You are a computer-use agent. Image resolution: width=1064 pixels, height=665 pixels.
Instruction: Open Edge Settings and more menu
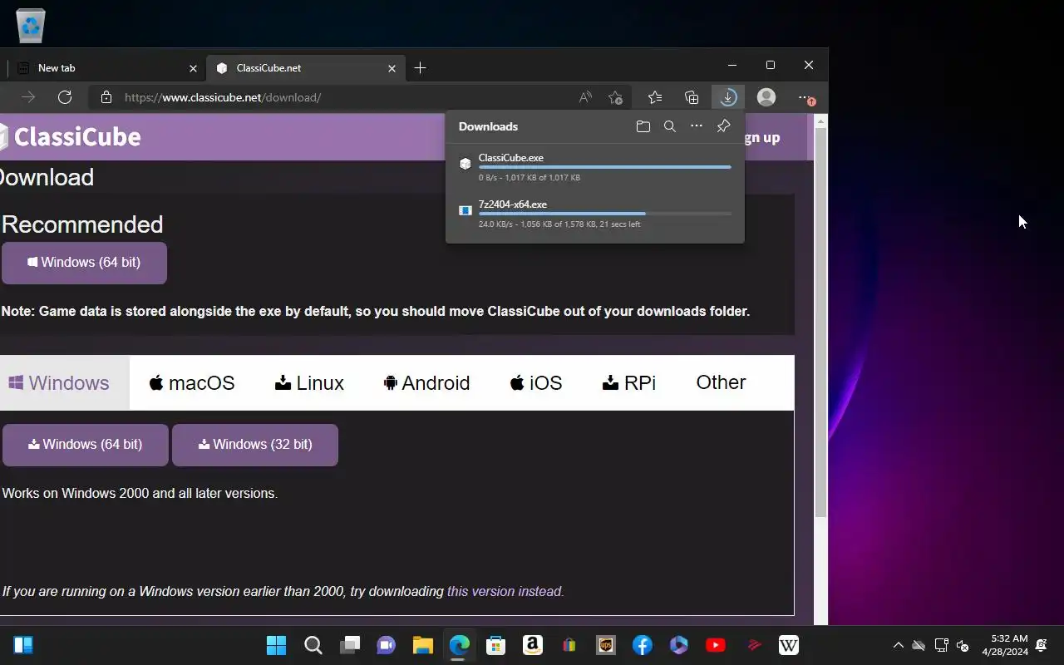[805, 97]
